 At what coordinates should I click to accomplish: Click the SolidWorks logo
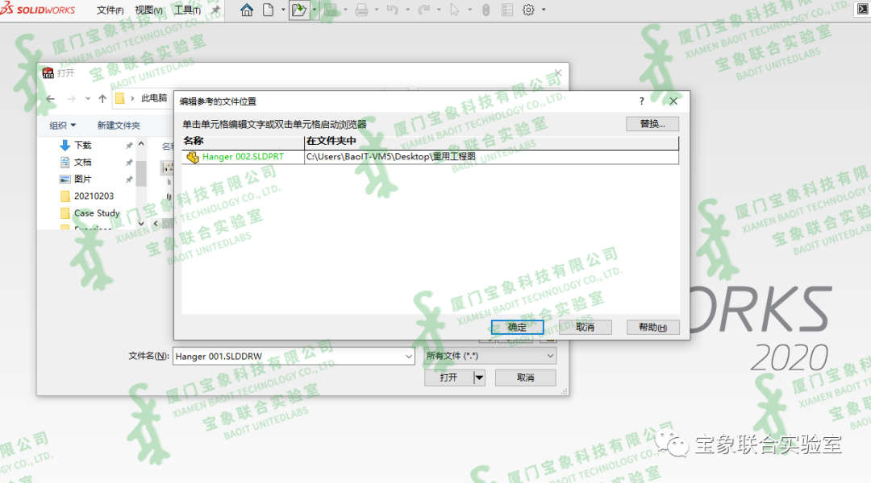pos(38,8)
